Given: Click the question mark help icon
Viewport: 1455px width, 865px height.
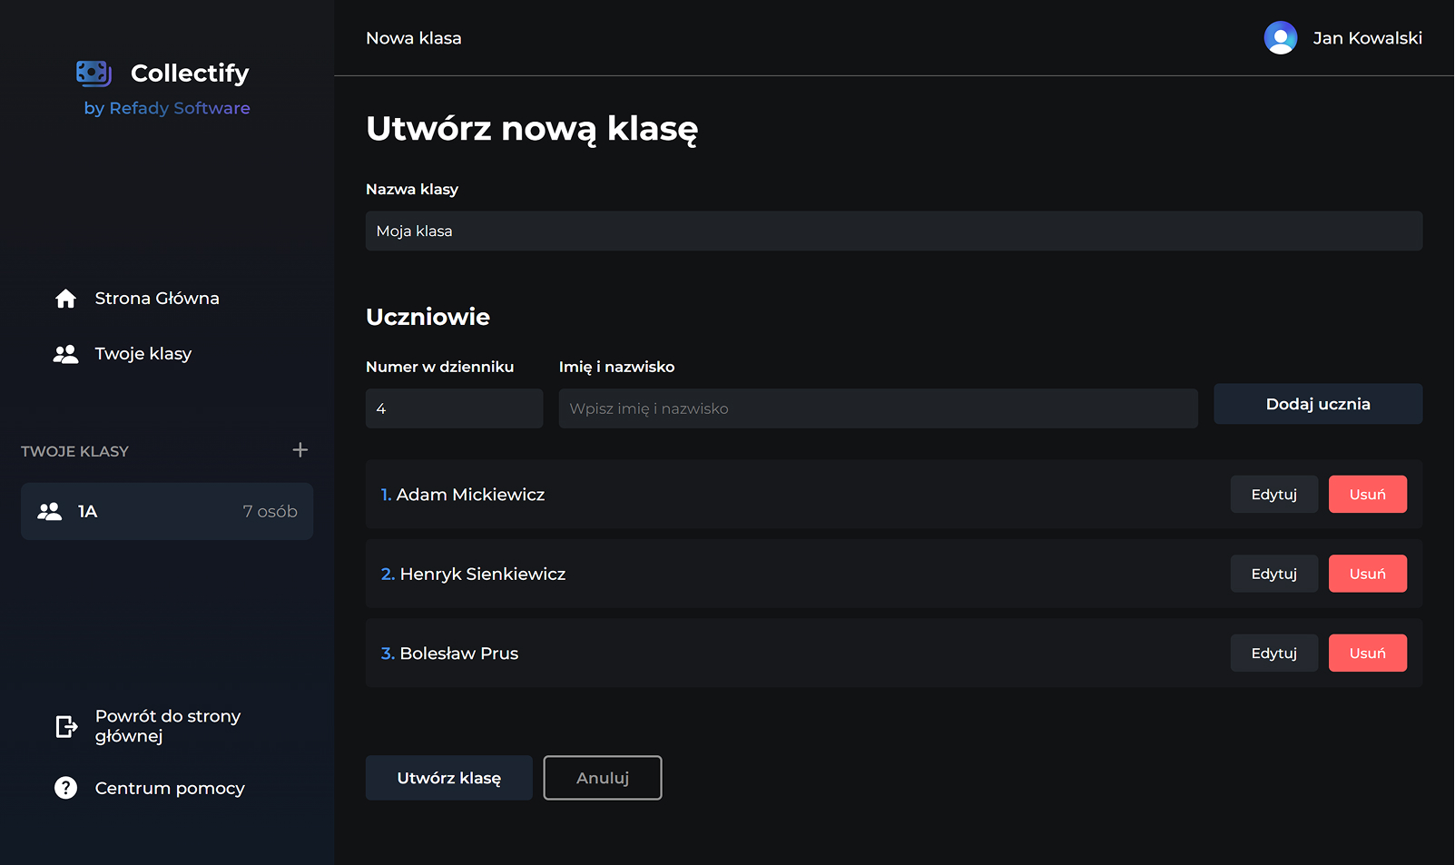Looking at the screenshot, I should [x=65, y=788].
